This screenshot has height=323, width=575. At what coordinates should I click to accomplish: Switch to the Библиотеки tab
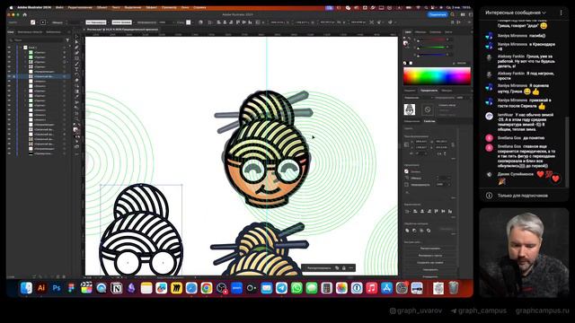(53, 32)
